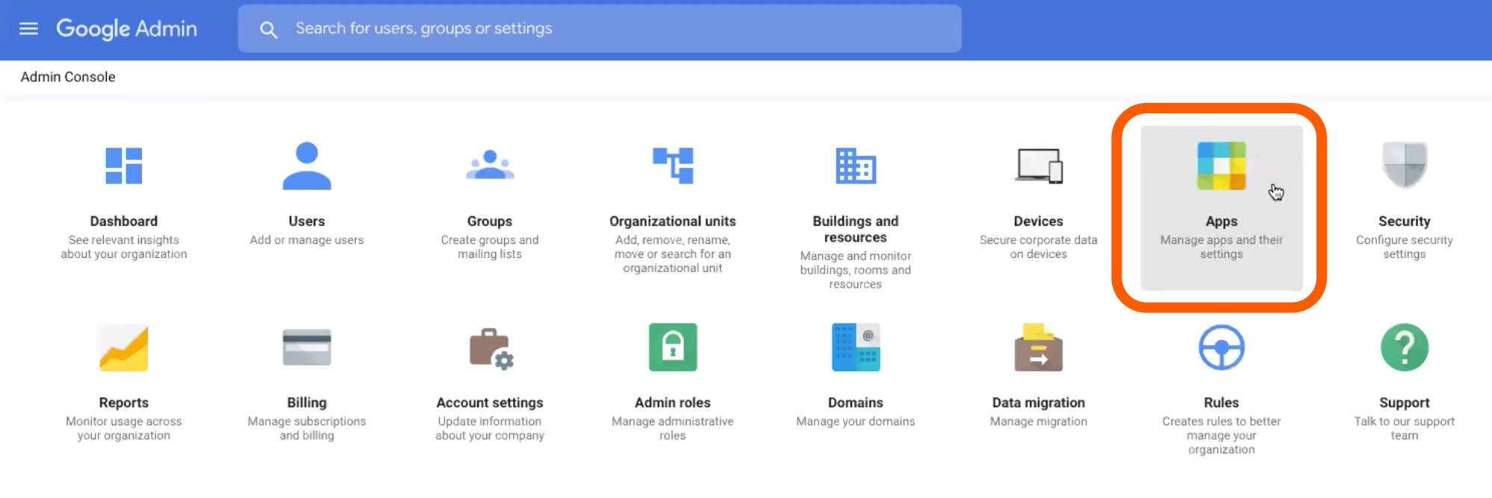Open the Security shield icon
Screen dimensions: 1492x498
click(1405, 165)
